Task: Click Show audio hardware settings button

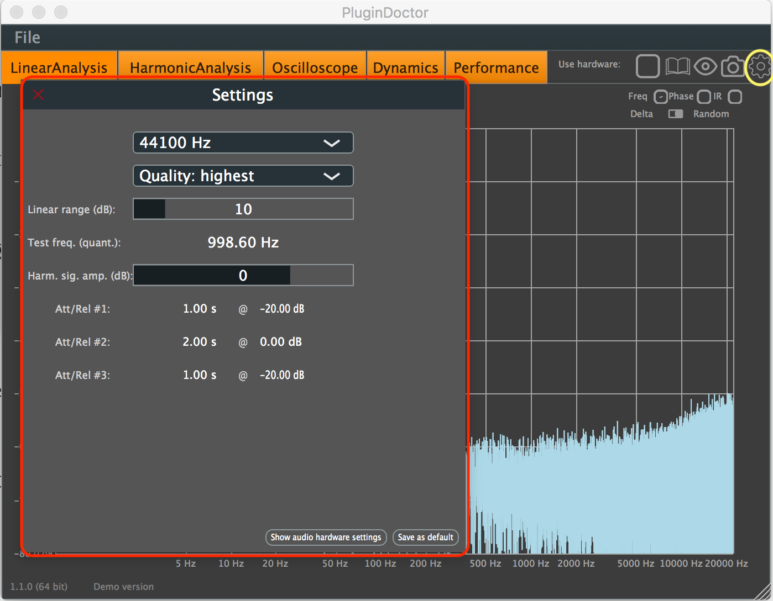Action: (326, 537)
